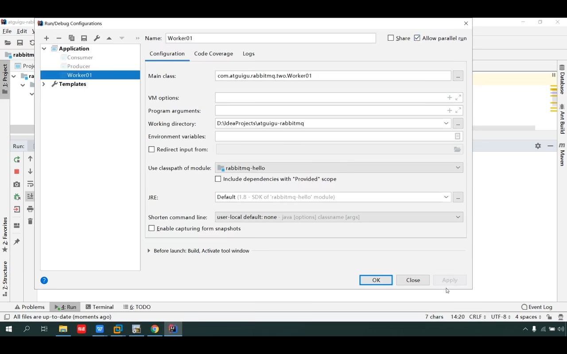
Task: Clear all trash icon in Run panel
Action: pos(30,221)
